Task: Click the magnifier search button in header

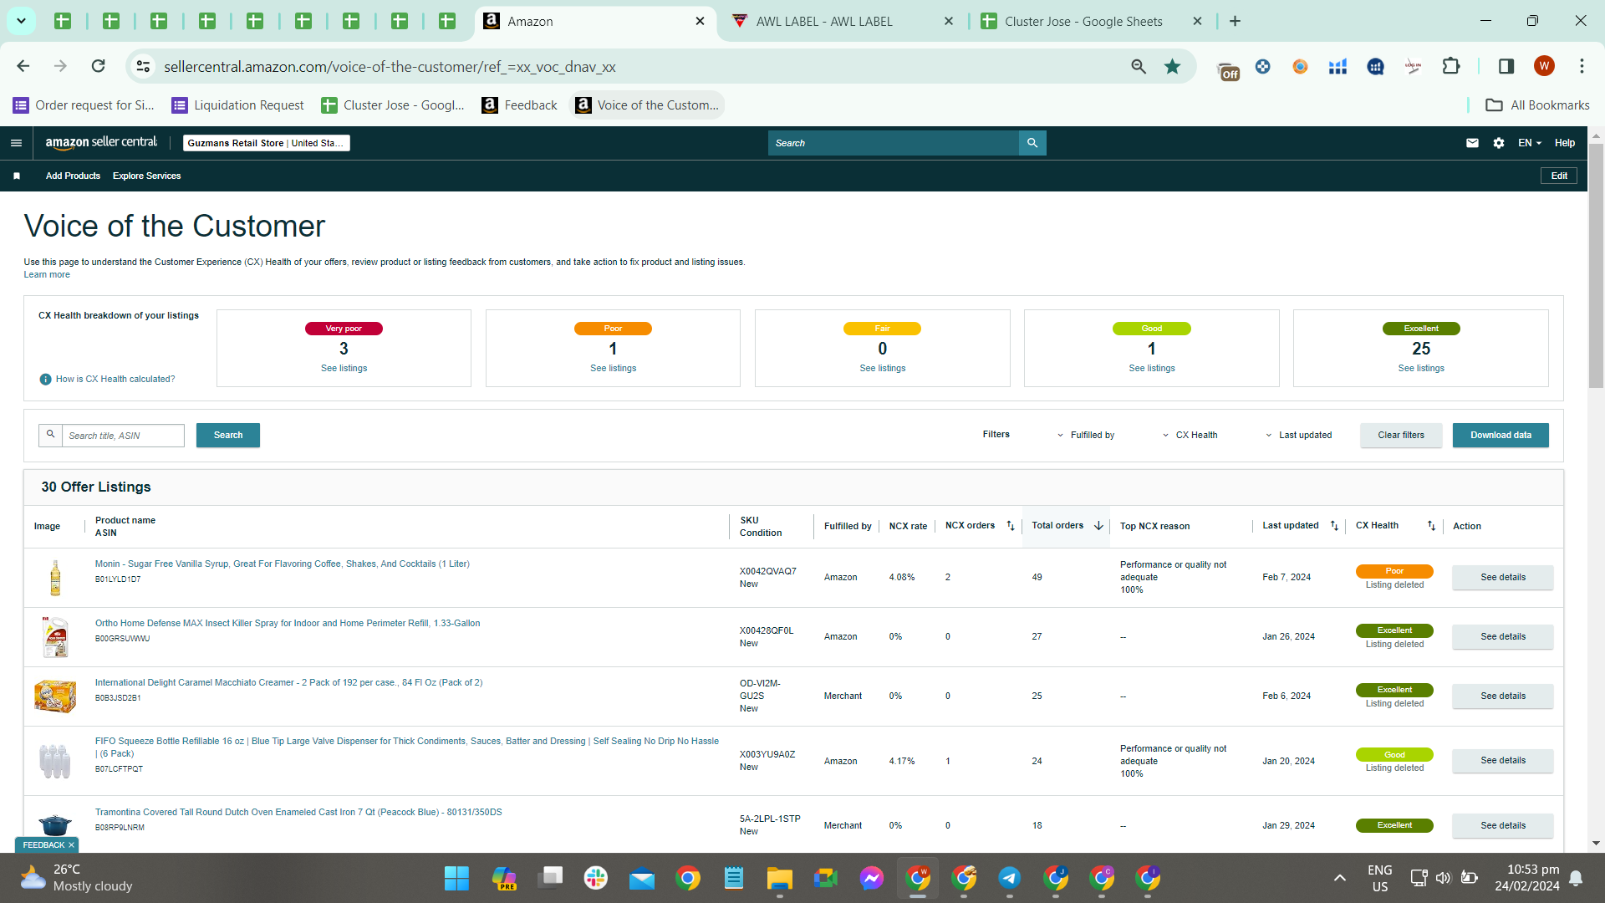Action: [1032, 143]
